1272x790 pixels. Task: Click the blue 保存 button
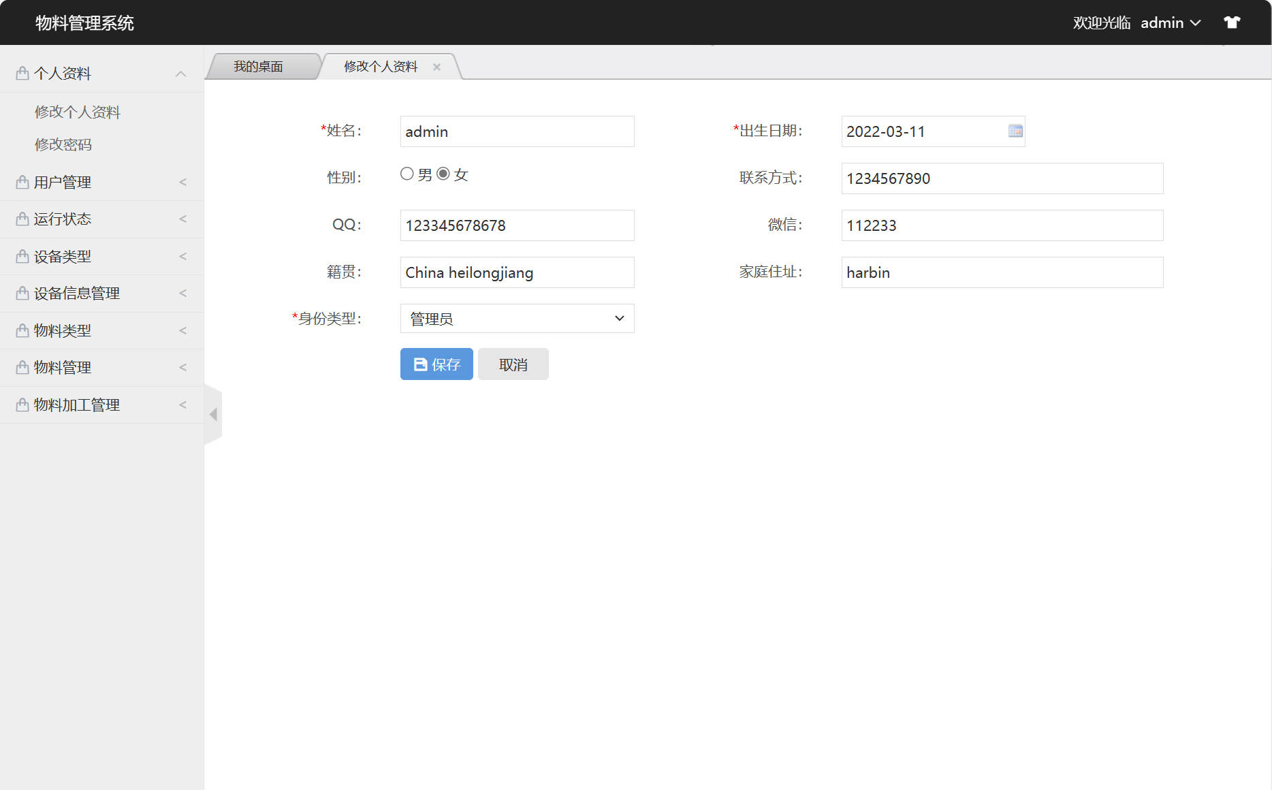coord(436,364)
